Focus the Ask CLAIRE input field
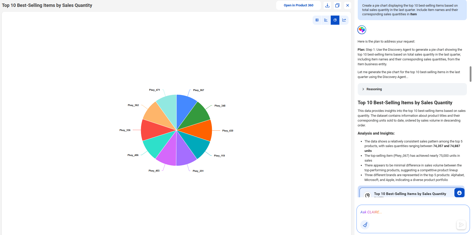Screen dimensions: 473x235 [x=413, y=212]
